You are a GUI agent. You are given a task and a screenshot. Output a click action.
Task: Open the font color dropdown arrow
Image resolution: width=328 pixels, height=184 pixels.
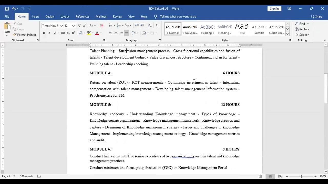[x=101, y=33]
